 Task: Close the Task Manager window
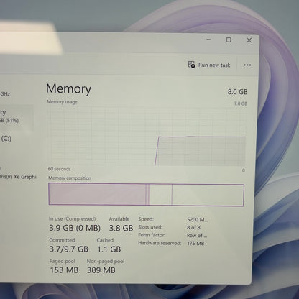click(x=249, y=40)
